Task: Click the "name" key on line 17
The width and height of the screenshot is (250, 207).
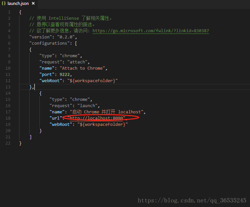Action: (x=57, y=112)
